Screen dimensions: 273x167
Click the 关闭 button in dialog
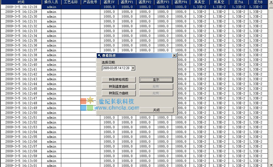[x=156, y=110]
